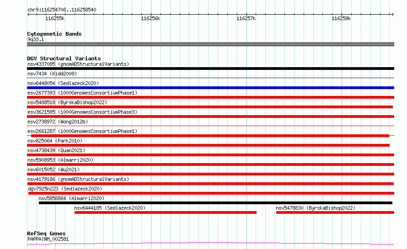Select the black nsv4337085 variant bar

(x=210, y=69)
